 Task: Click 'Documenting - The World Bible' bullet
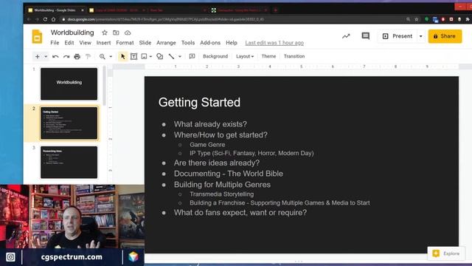(228, 174)
